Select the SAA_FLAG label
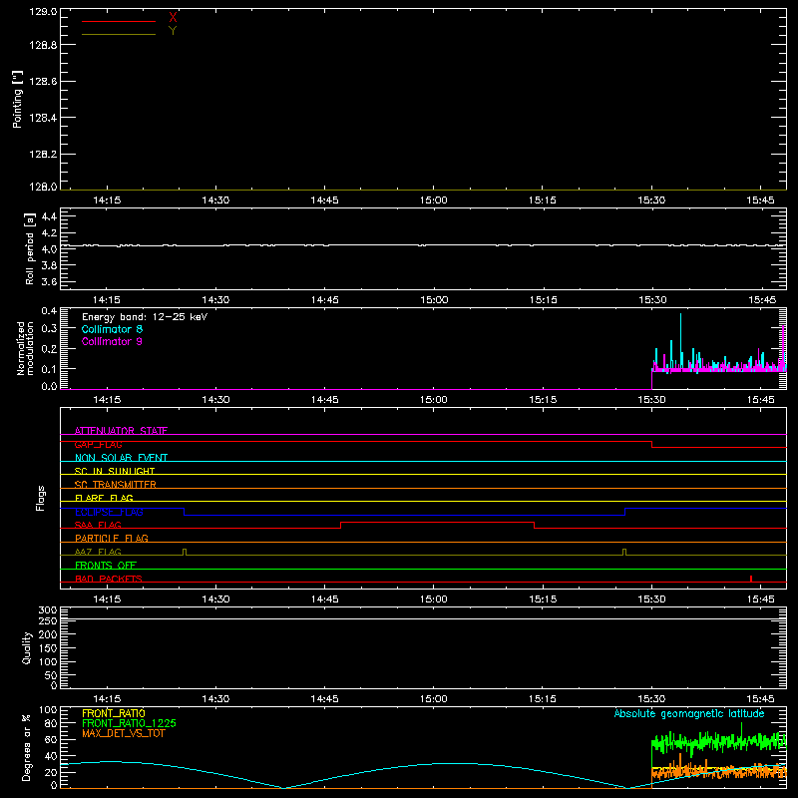Image resolution: width=798 pixels, height=798 pixels. point(98,525)
